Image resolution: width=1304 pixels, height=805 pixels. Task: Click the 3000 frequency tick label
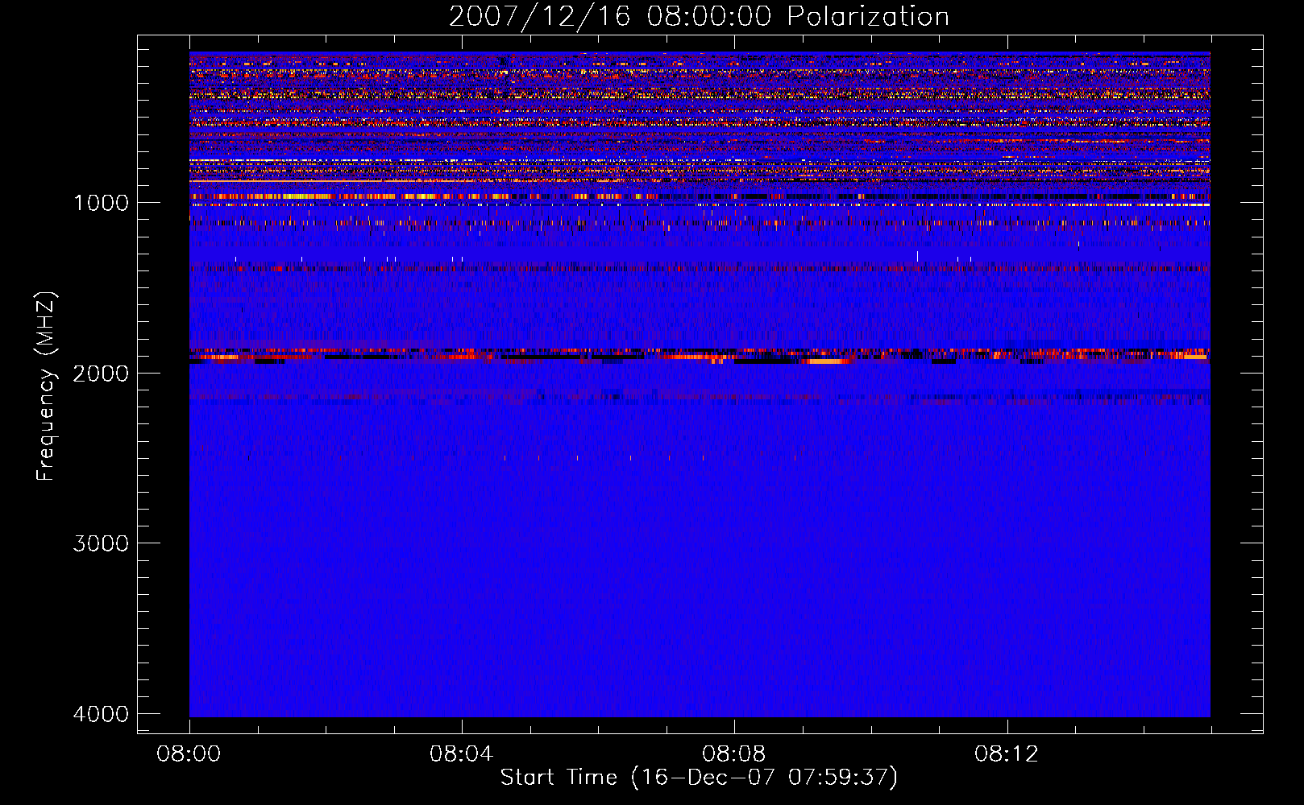point(102,543)
